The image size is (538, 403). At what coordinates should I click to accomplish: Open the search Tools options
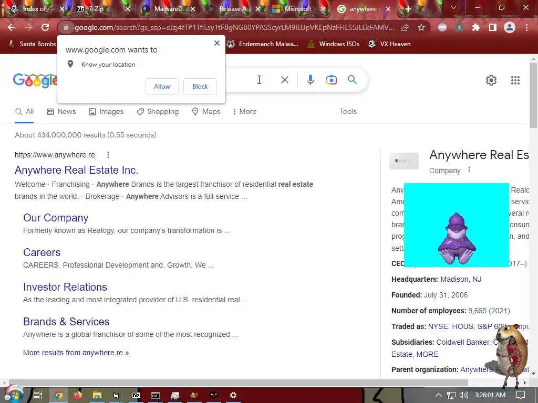(x=348, y=112)
